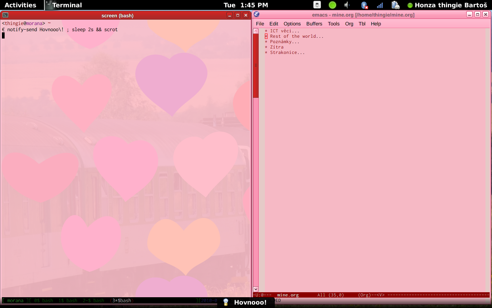This screenshot has height=308, width=492.
Task: Click '(Org)' major mode in emacs mode line
Action: tap(365, 295)
